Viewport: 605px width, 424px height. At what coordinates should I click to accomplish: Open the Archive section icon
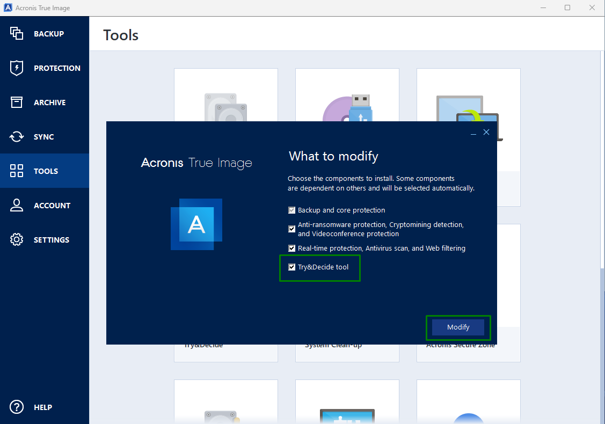[16, 102]
